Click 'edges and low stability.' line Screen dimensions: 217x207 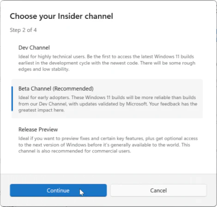(x=44, y=69)
